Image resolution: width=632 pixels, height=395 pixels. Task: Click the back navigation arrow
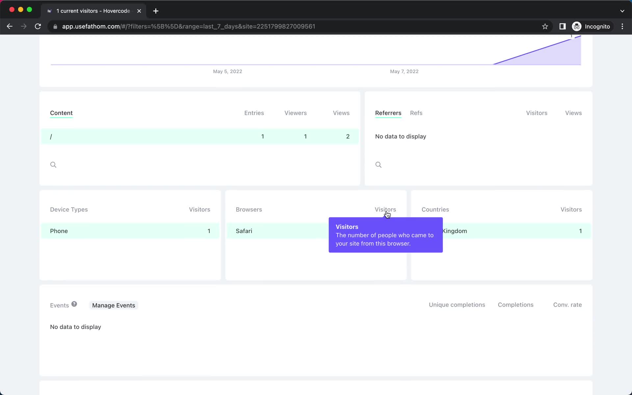point(10,26)
